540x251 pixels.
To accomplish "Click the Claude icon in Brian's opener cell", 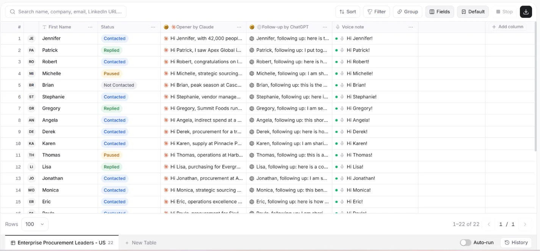I will [166, 85].
